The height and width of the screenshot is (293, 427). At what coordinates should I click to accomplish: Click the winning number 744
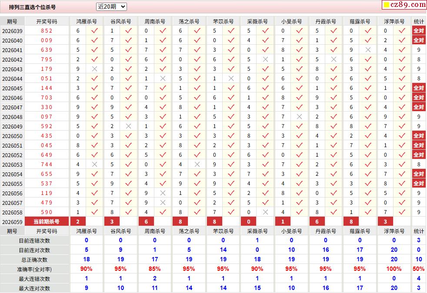[47, 165]
